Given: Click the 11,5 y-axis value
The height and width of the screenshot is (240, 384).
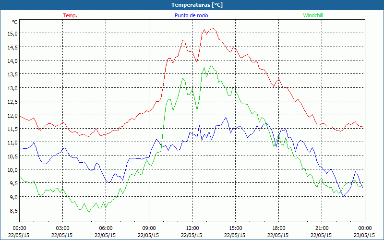Looking at the screenshot, I should (x=12, y=129).
